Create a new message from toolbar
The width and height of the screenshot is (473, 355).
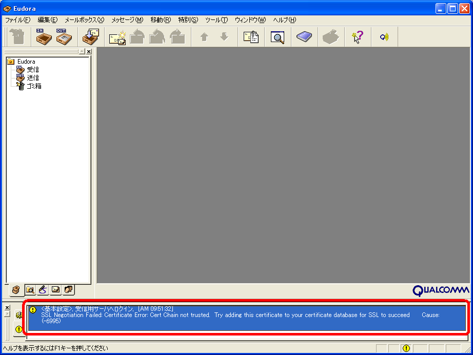117,37
